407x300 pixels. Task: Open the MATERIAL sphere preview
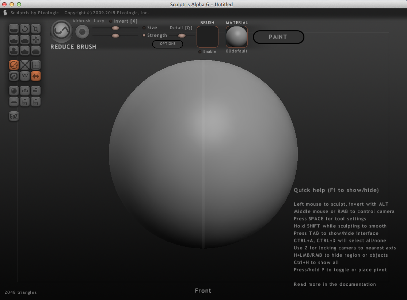click(237, 37)
